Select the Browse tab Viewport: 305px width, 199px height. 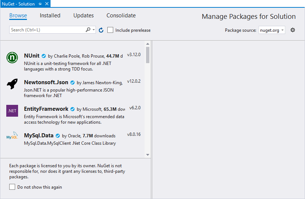click(18, 16)
